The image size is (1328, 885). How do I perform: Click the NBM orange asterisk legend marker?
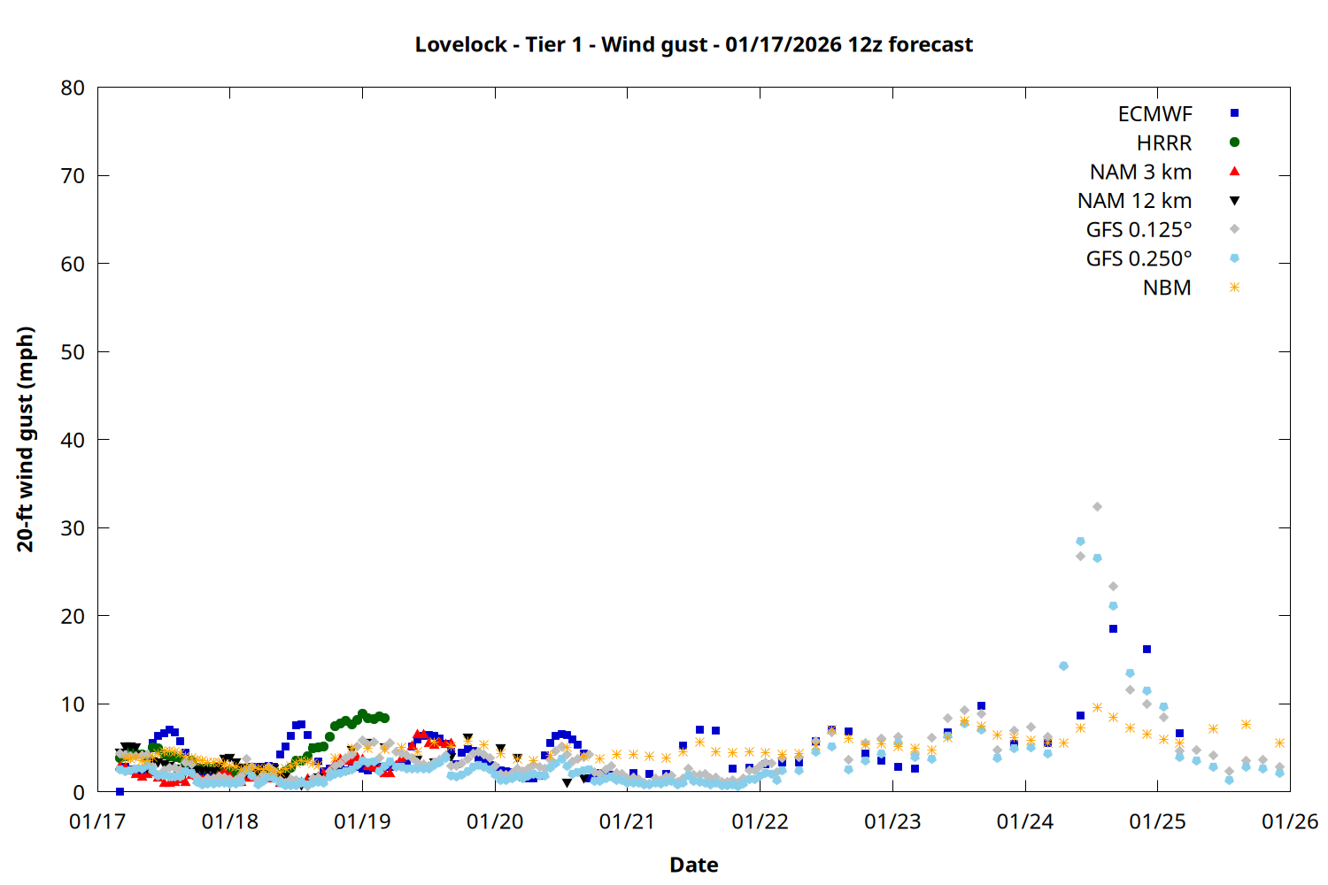1234,288
